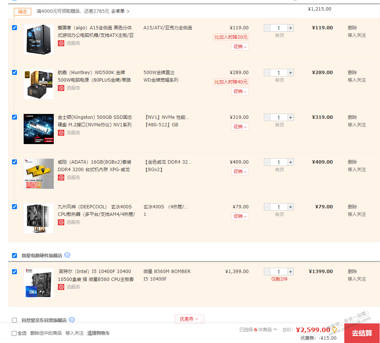Screen dimensions: 380x343
Task: Click chat icon beside 自然堂京东自营旗舰店
Action: click(72, 320)
